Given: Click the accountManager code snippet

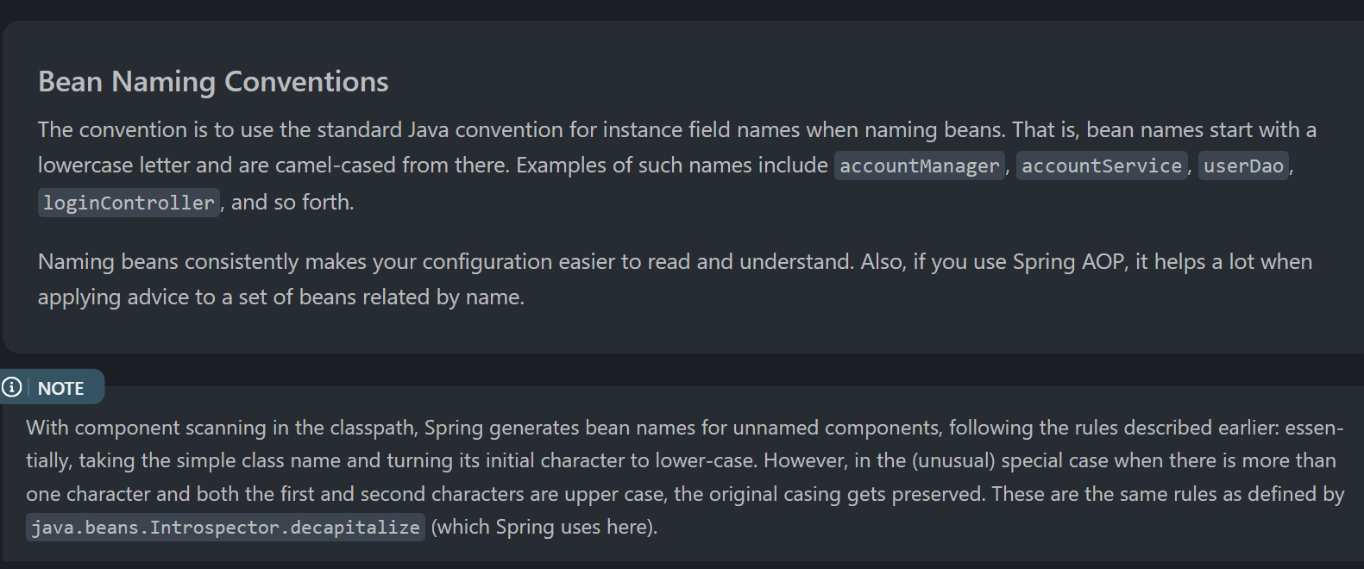Looking at the screenshot, I should (x=920, y=166).
